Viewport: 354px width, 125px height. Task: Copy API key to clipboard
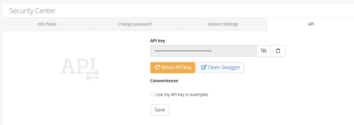[x=278, y=51]
